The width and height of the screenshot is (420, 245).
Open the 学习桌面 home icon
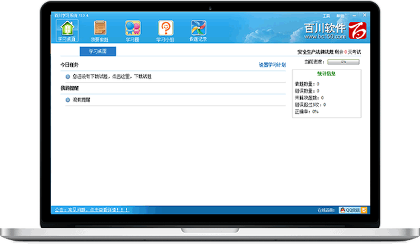pyautogui.click(x=67, y=30)
